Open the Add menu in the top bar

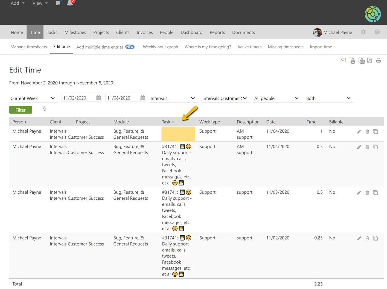(x=18, y=3)
